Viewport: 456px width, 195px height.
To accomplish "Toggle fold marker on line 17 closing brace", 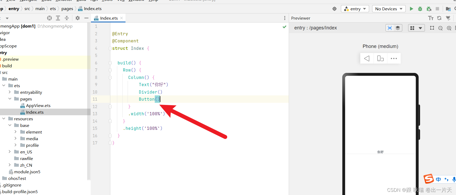I will tap(110, 143).
